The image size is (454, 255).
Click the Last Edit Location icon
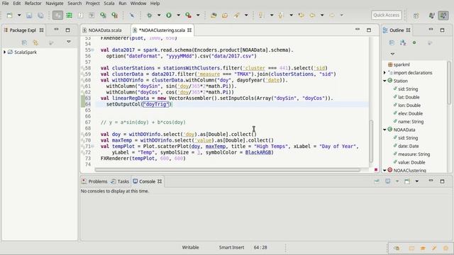point(301,15)
